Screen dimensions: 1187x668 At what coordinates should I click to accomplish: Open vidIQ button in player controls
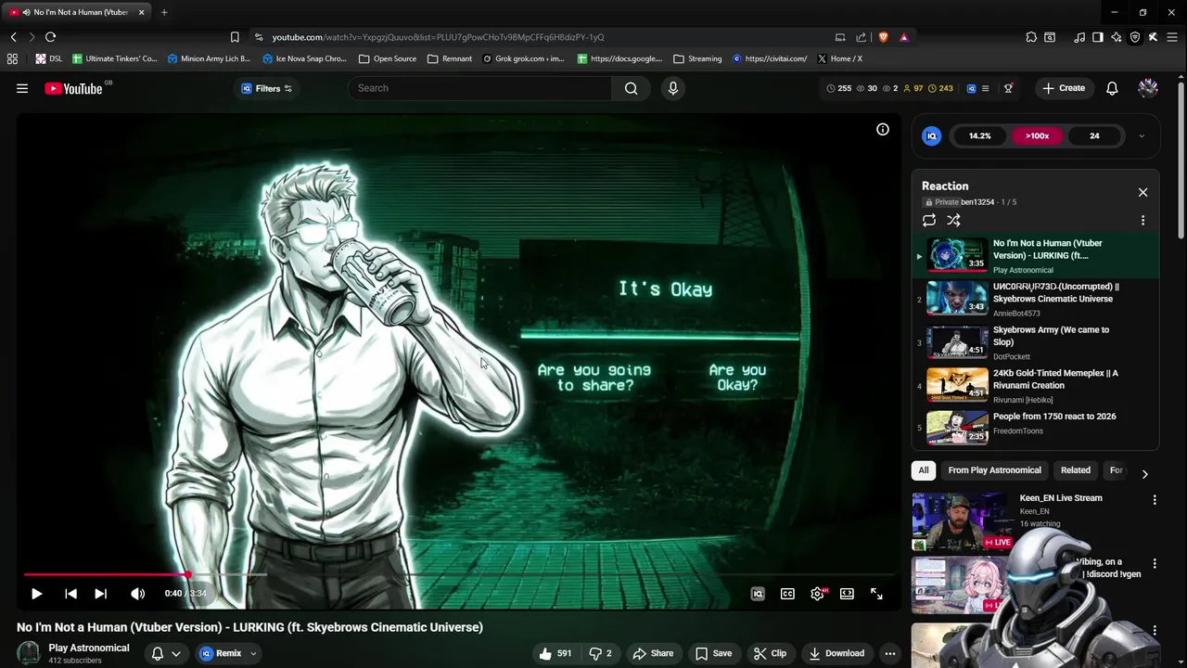pos(758,594)
